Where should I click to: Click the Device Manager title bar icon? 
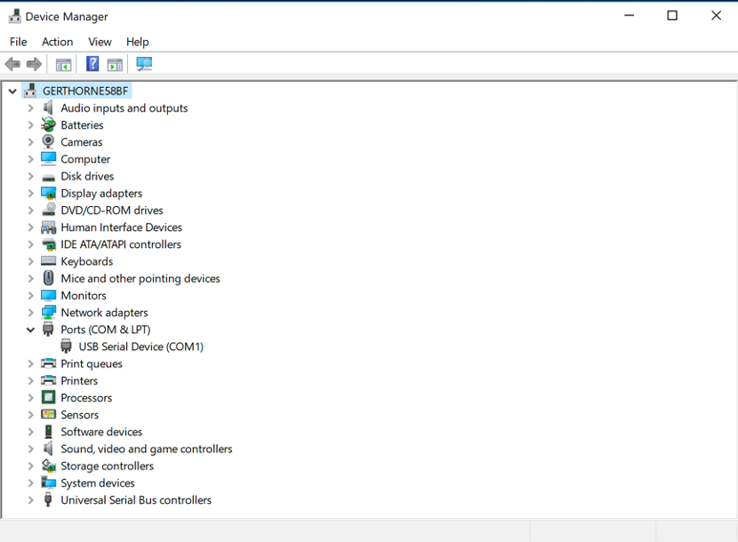14,16
